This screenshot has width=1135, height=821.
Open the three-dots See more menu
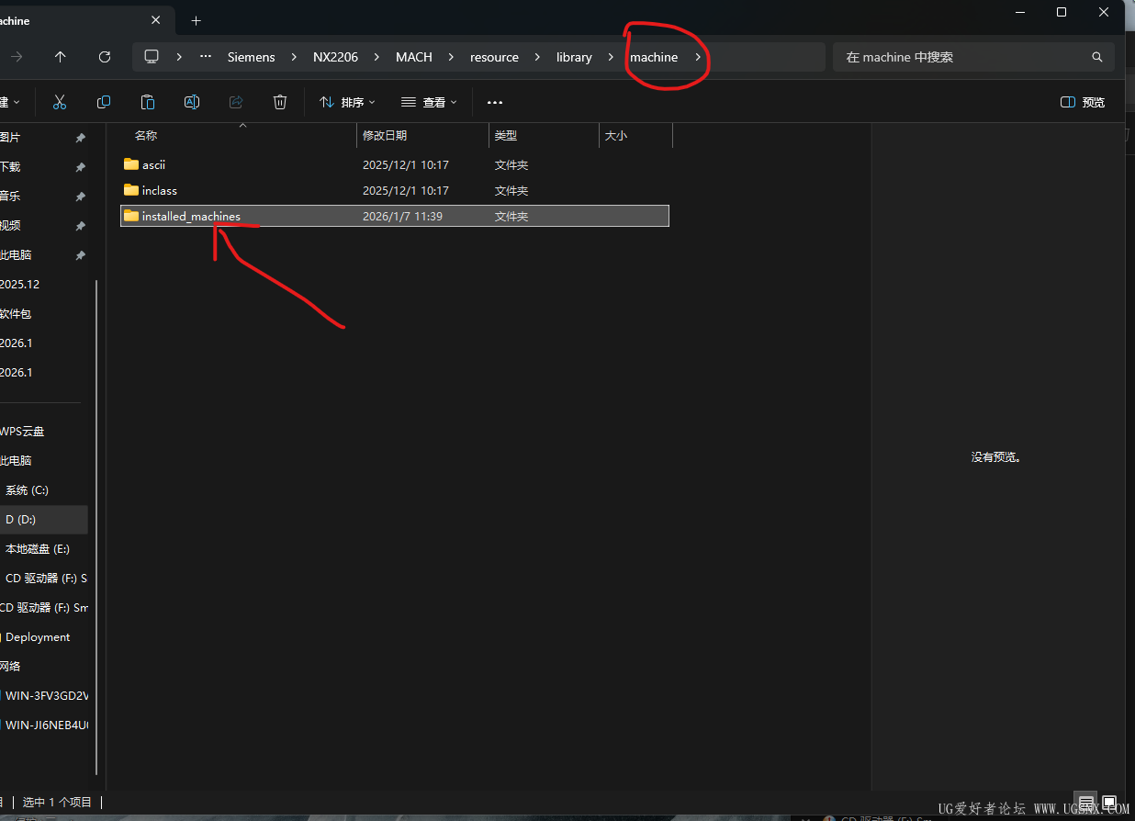coord(495,102)
